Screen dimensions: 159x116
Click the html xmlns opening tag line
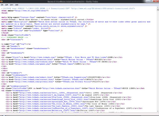[25, 11]
